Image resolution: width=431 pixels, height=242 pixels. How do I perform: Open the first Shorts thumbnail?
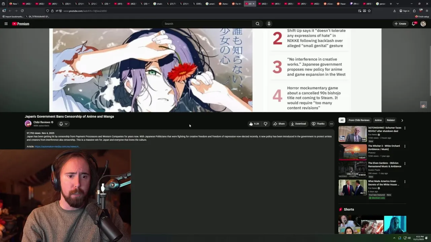click(350, 225)
